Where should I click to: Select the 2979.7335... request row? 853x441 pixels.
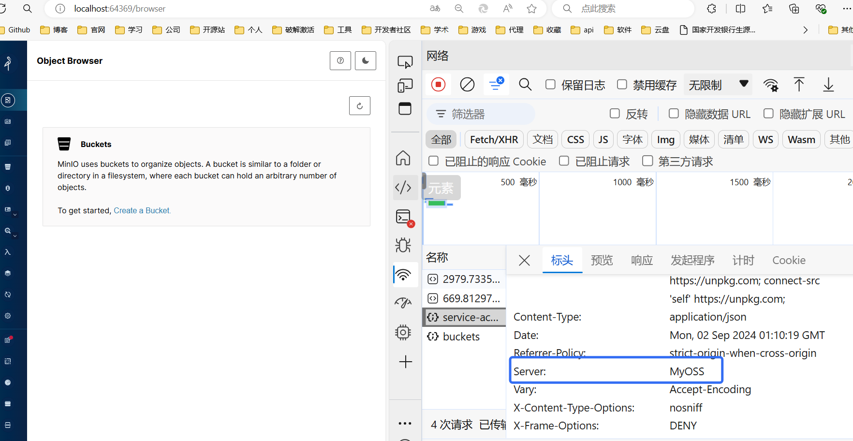click(464, 279)
